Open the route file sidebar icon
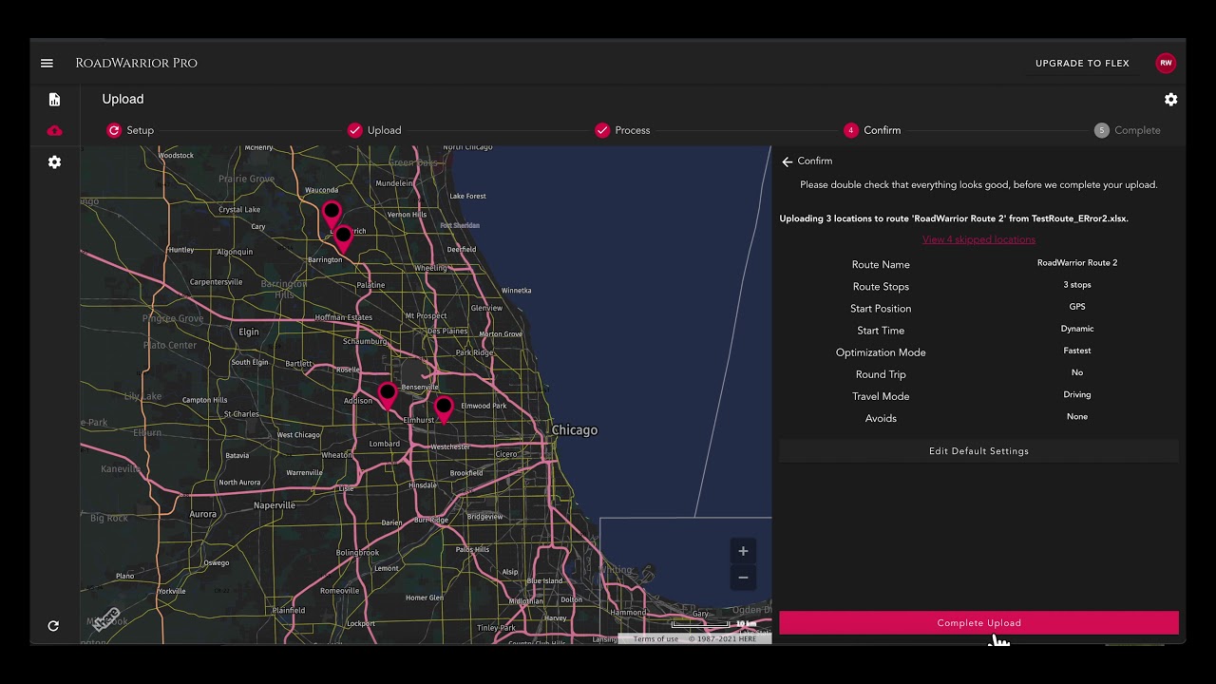Viewport: 1216px width, 684px height. tap(54, 100)
